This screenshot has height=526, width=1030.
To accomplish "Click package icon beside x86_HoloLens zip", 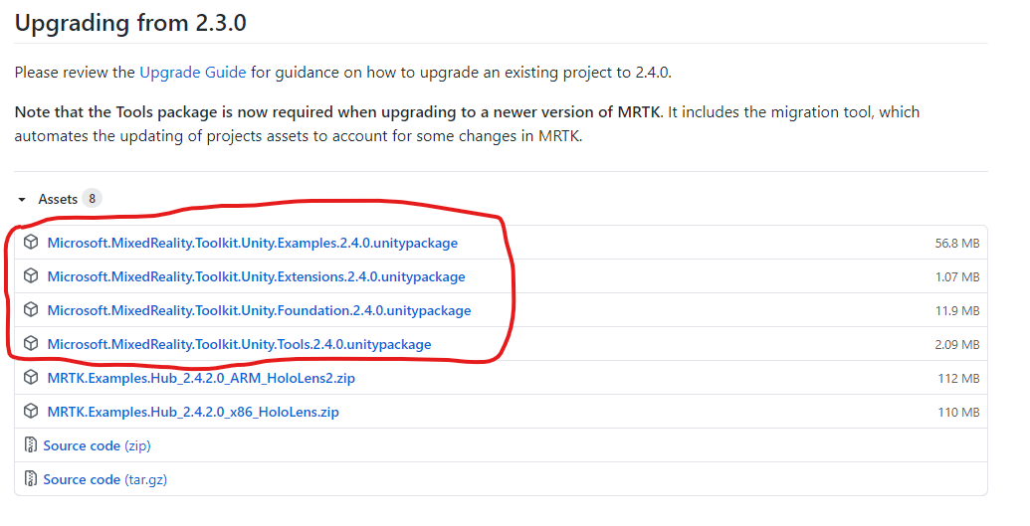I will 31,411.
